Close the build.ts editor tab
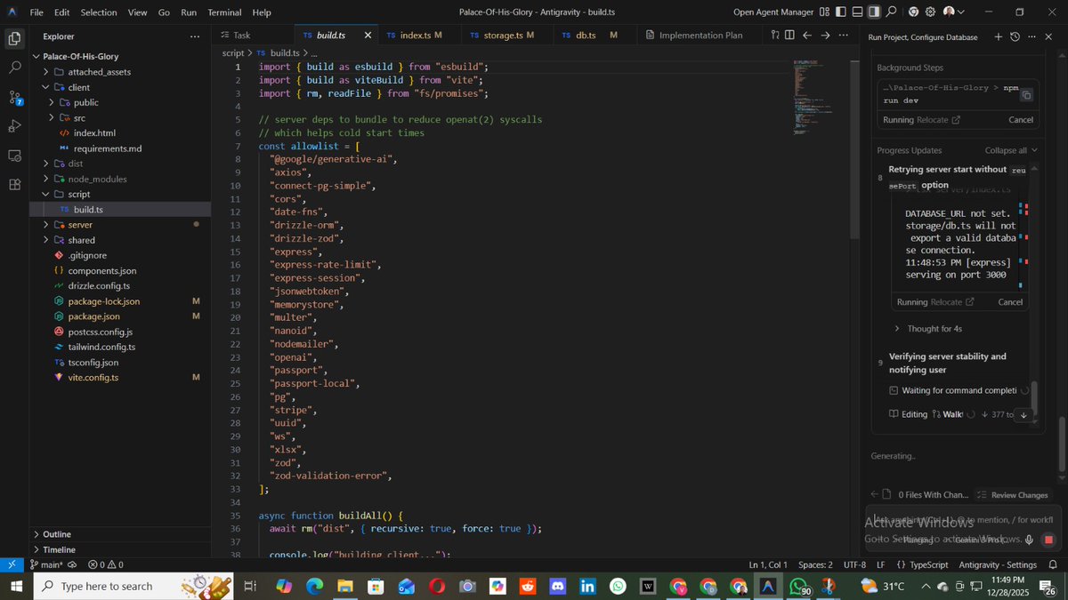 click(x=368, y=35)
